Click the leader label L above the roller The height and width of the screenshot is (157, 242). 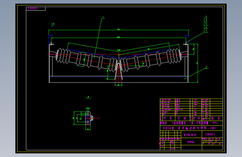(x=103, y=17)
